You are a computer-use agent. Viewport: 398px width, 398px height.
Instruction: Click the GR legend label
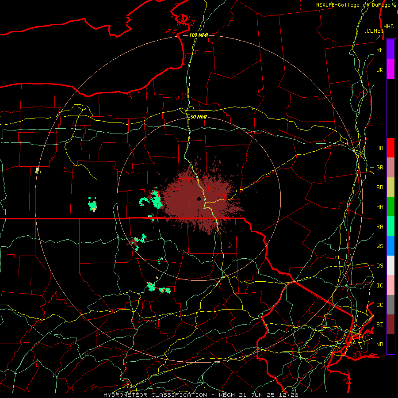point(379,168)
